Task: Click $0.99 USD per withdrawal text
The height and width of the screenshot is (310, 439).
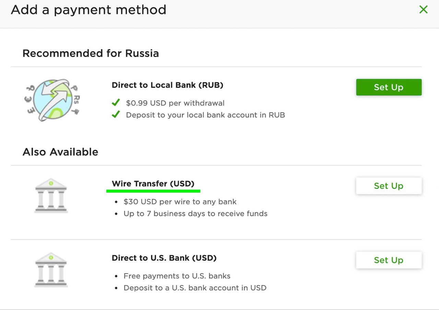Action: (x=175, y=103)
